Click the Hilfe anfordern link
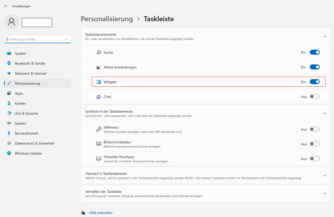 click(101, 213)
